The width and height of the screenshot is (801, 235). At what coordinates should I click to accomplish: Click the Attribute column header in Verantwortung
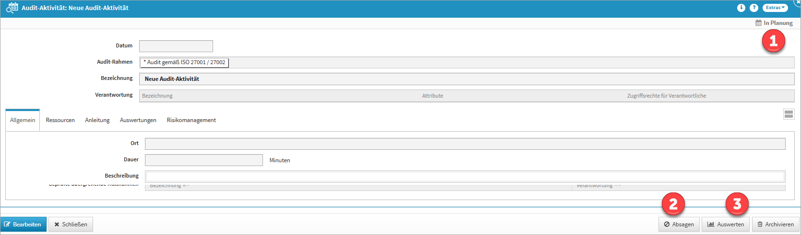[432, 96]
